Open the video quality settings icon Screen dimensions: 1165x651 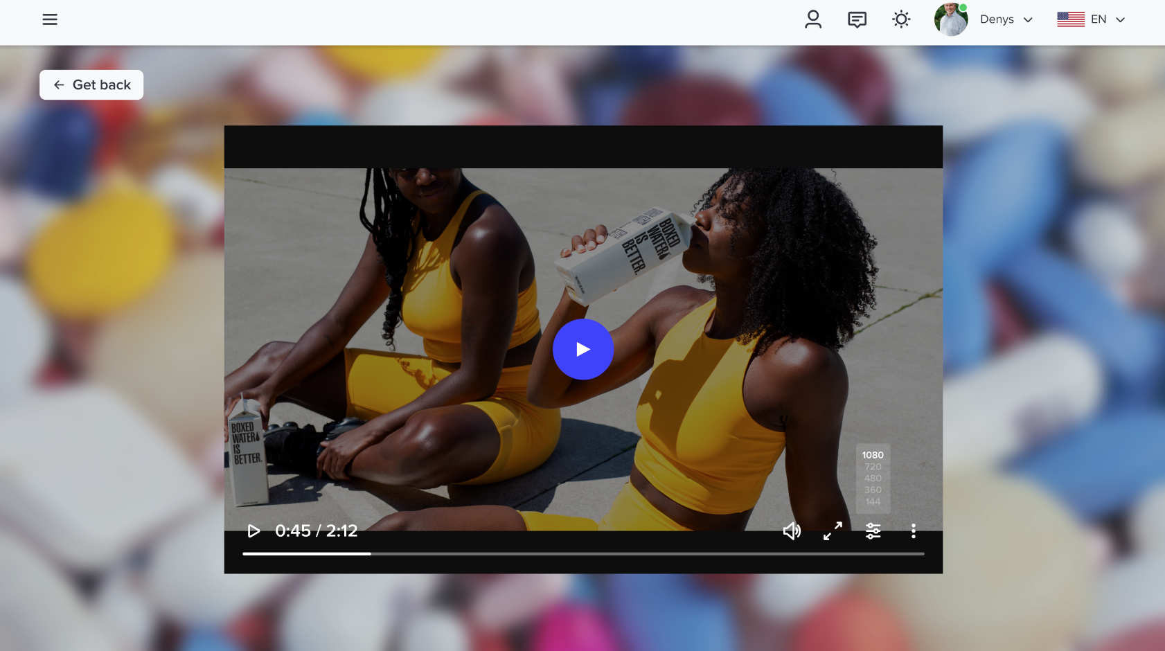(873, 531)
